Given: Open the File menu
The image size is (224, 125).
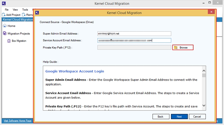Looking at the screenshot, I should coord(6,10).
